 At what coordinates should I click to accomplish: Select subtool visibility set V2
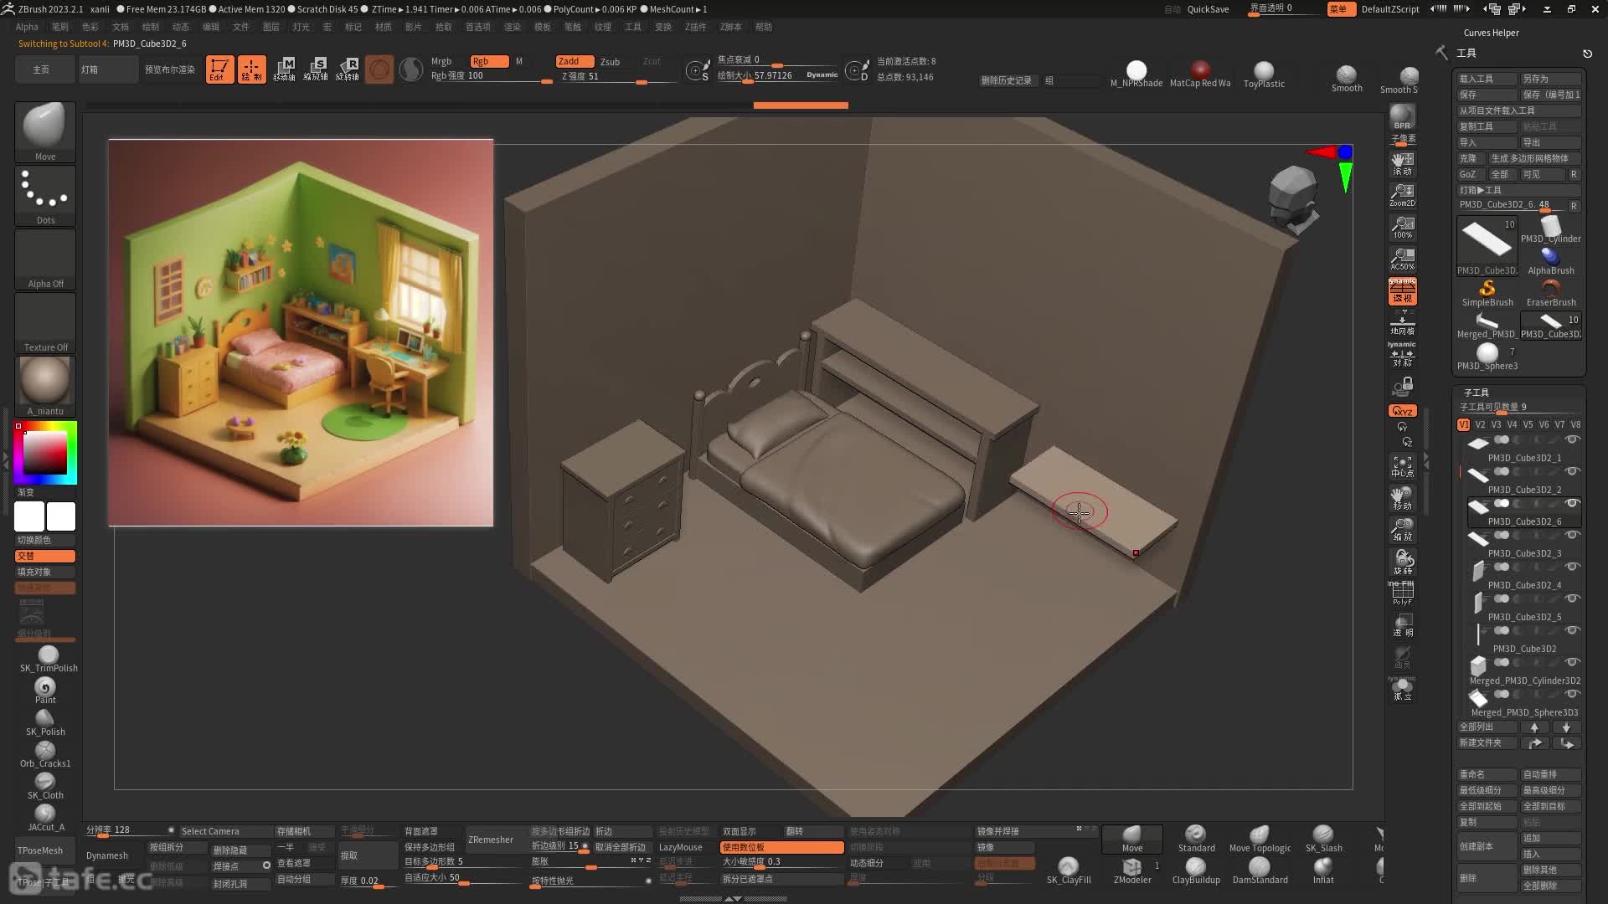pos(1480,424)
